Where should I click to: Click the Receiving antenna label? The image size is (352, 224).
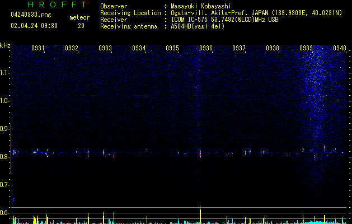pyautogui.click(x=129, y=26)
